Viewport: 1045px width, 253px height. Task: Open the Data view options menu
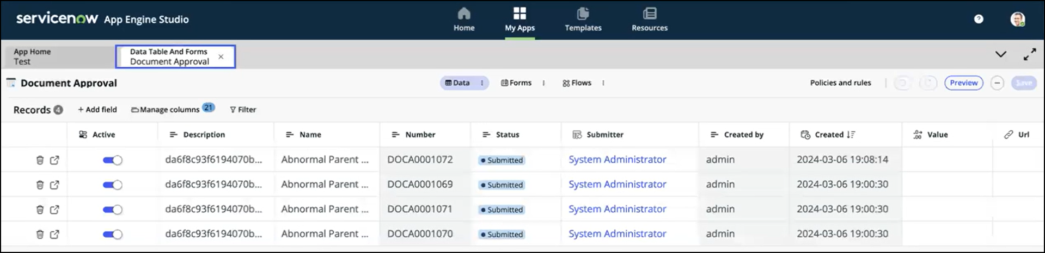(482, 83)
